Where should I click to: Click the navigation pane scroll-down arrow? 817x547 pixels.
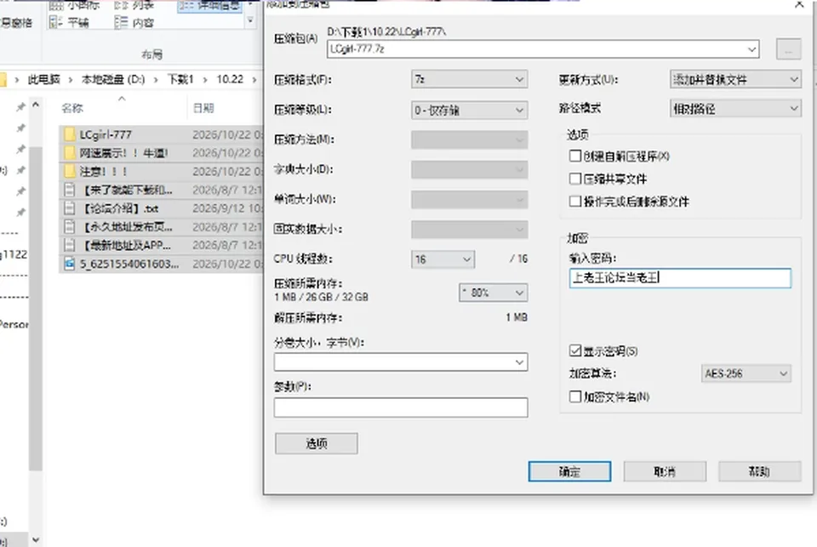point(36,539)
